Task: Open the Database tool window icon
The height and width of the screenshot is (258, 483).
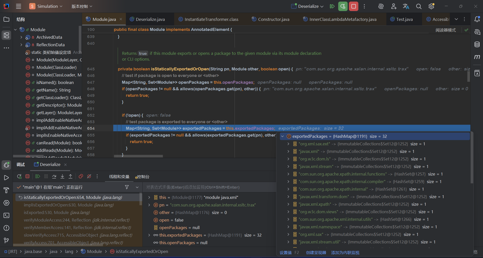Action: click(477, 45)
